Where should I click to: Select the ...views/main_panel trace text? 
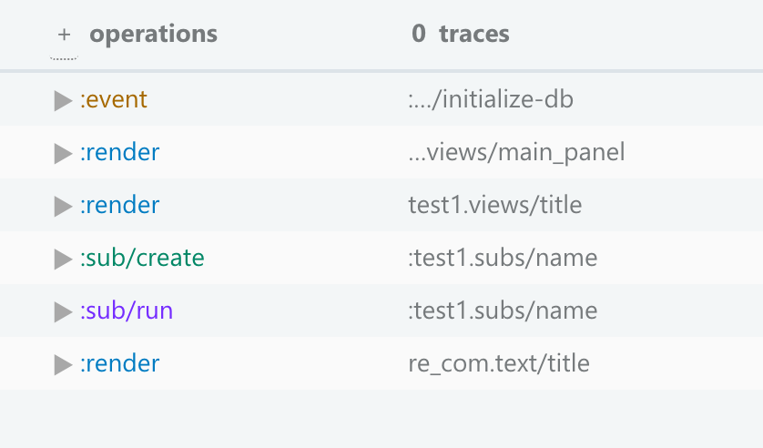tap(516, 152)
